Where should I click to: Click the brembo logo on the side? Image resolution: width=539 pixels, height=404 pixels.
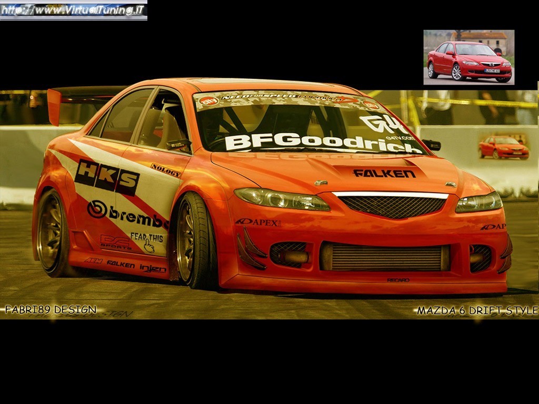click(x=128, y=215)
